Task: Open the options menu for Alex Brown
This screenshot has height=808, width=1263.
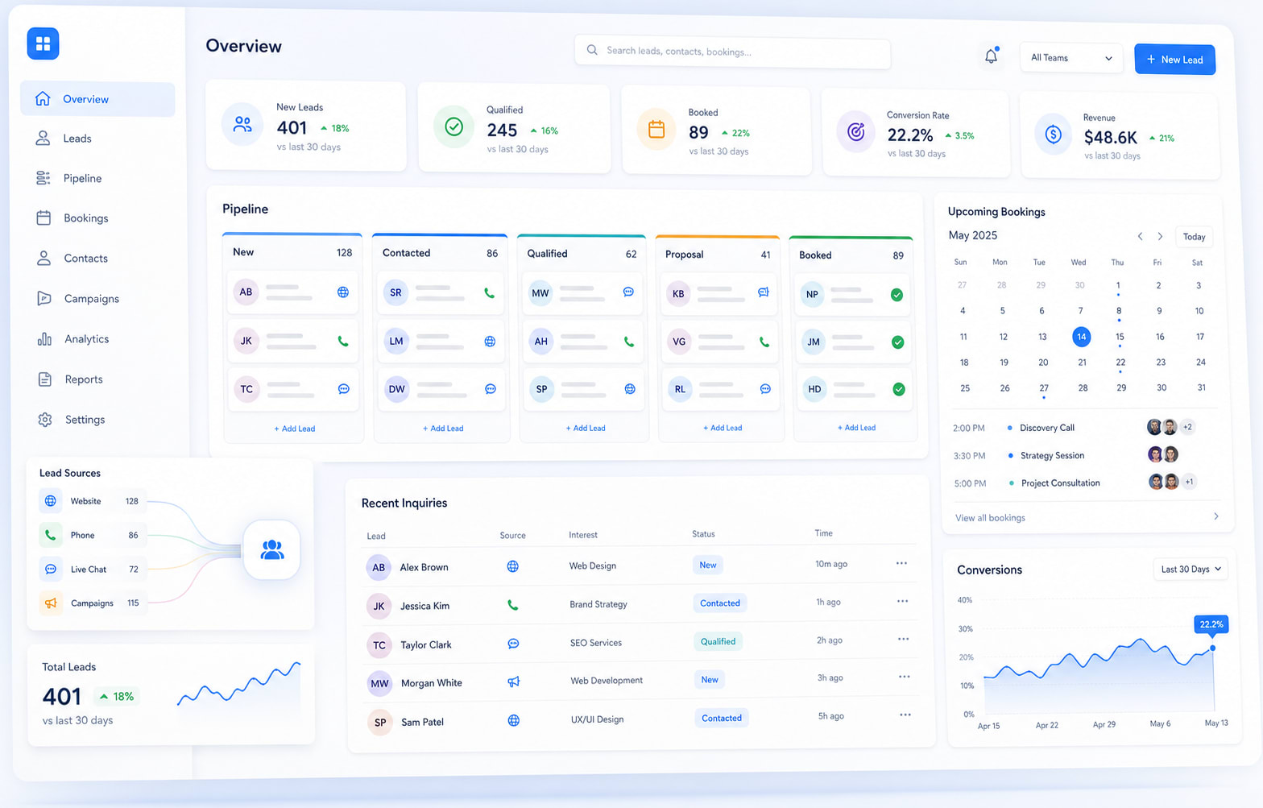Action: coord(901,563)
